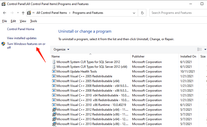Image resolution: width=207 pixels, height=127 pixels.
Task: Click the Forward navigation arrow
Action: point(12,13)
